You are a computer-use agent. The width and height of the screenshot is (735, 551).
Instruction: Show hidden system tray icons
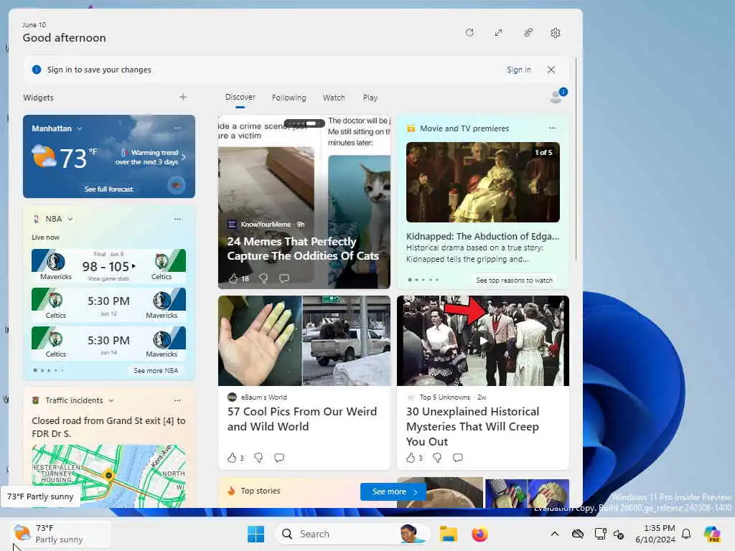pos(555,534)
